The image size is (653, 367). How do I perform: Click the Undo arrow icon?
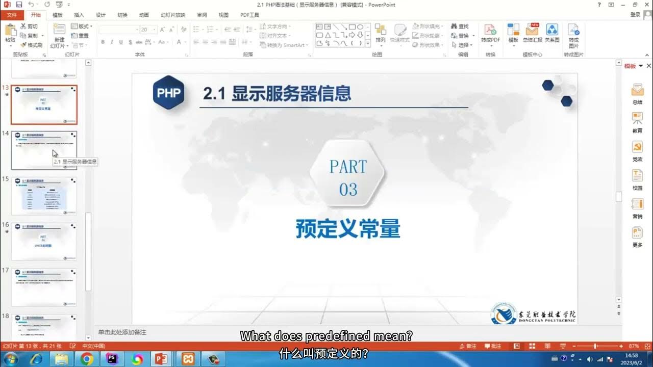click(31, 5)
